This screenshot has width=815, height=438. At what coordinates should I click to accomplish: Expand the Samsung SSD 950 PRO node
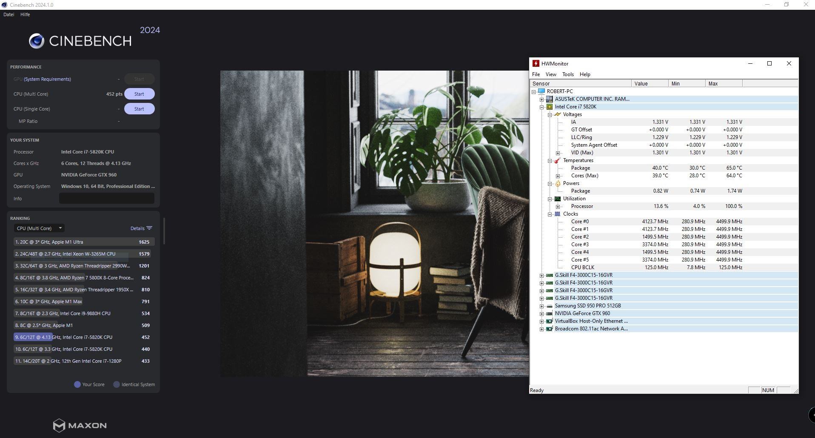click(x=542, y=306)
